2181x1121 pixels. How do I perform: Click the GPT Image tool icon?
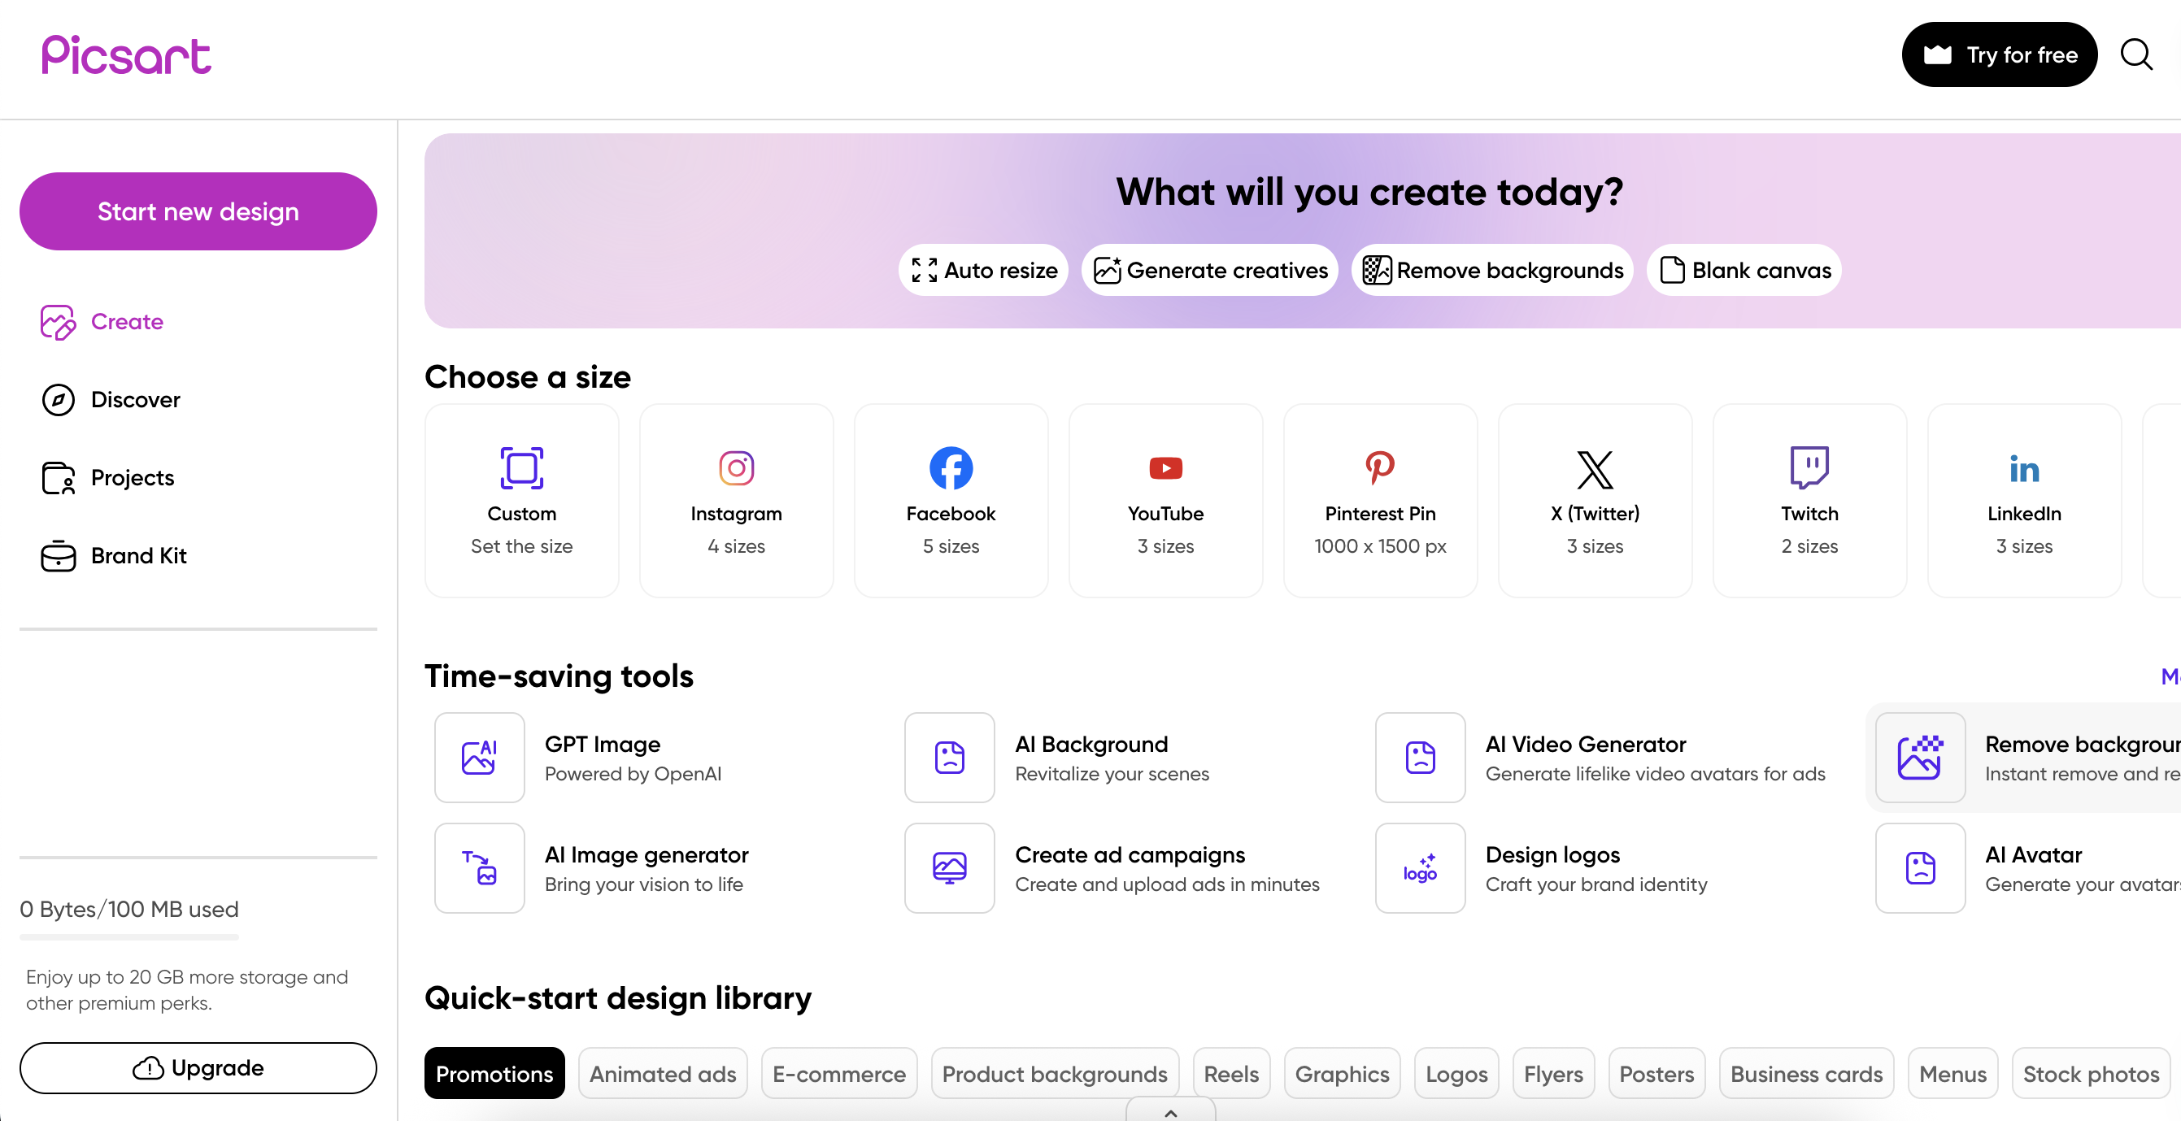tap(479, 757)
